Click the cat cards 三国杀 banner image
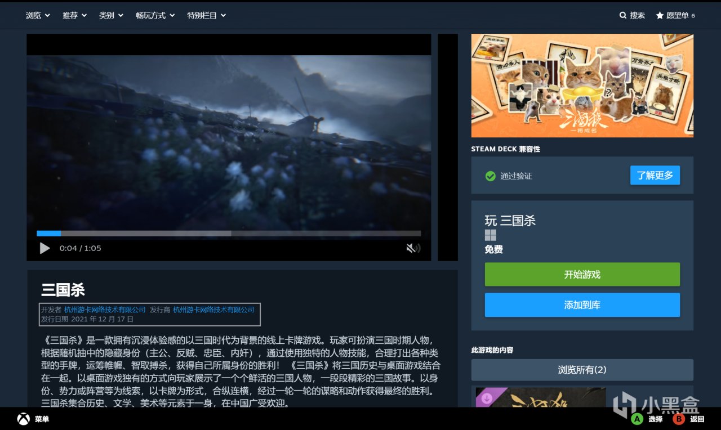The height and width of the screenshot is (430, 721). pyautogui.click(x=582, y=86)
